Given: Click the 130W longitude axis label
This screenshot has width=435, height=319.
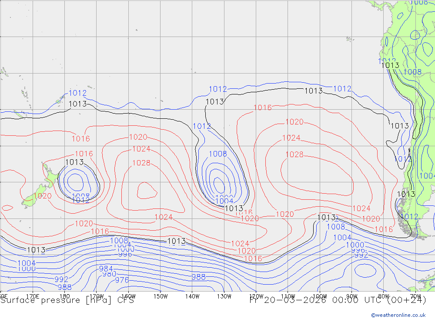Looking at the screenshot, I should (224, 296).
